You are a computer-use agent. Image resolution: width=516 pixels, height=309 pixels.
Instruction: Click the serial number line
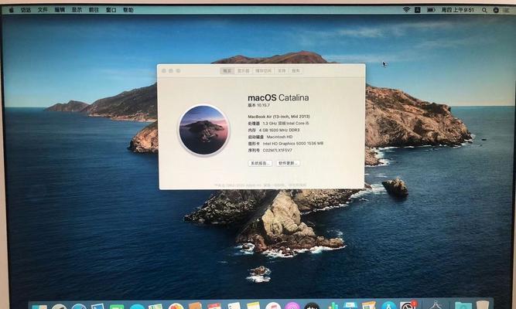[x=269, y=150]
